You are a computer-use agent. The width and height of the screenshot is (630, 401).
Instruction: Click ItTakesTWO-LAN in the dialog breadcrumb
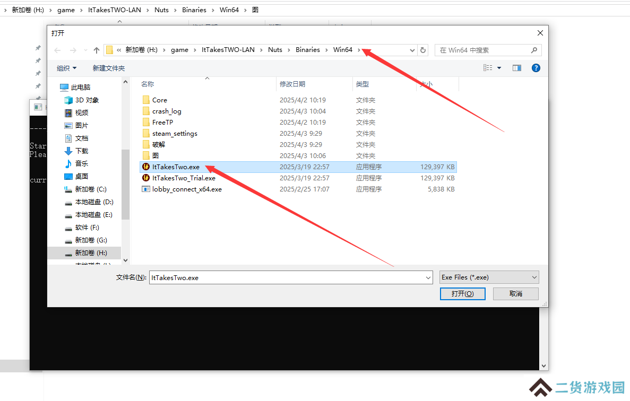(x=228, y=50)
